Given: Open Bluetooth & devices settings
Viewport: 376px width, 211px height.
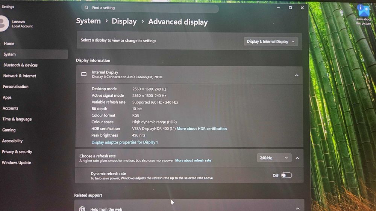Looking at the screenshot, I should click(x=20, y=65).
